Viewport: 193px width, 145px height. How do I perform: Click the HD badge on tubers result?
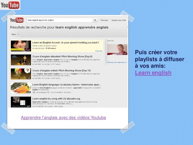coord(34,92)
